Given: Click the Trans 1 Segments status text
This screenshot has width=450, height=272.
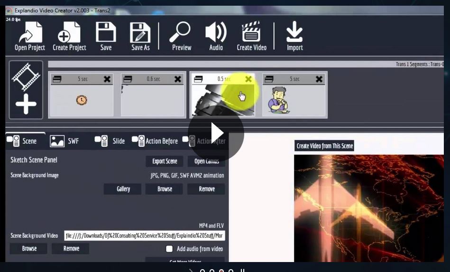Looking at the screenshot, I should coord(420,64).
